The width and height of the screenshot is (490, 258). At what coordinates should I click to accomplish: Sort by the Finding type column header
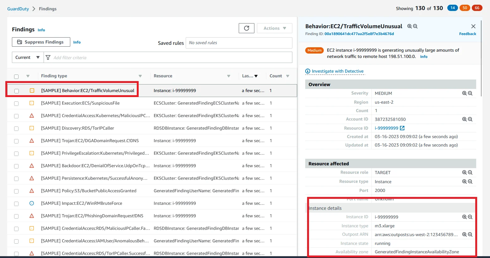pos(54,76)
